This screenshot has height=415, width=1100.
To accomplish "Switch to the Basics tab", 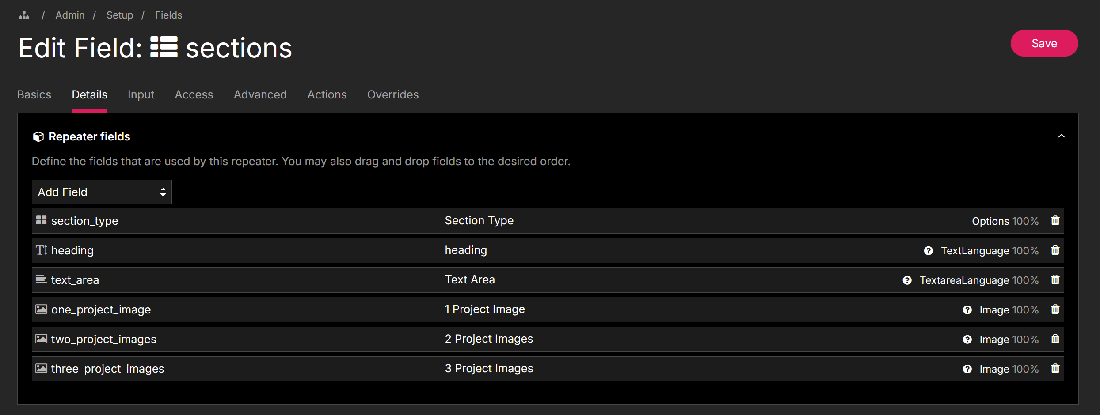I will point(34,94).
